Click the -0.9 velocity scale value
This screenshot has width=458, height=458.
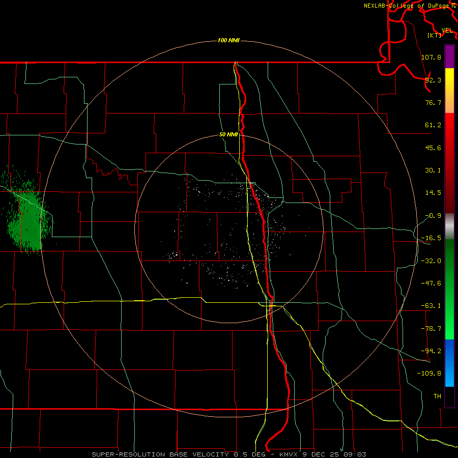pos(433,216)
